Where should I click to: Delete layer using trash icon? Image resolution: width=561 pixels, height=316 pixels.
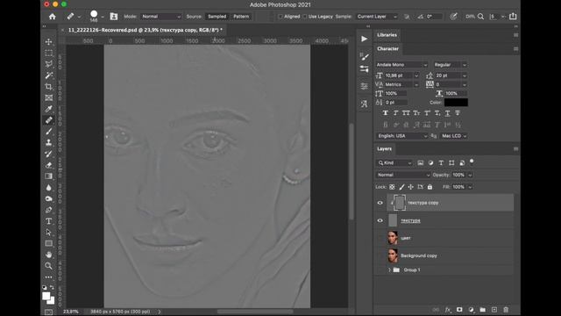tap(506, 310)
